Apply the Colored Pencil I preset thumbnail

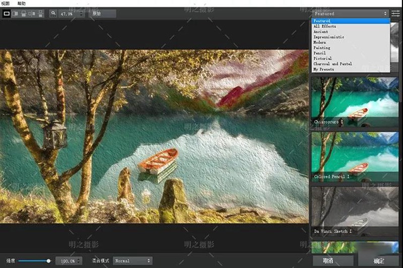point(355,156)
